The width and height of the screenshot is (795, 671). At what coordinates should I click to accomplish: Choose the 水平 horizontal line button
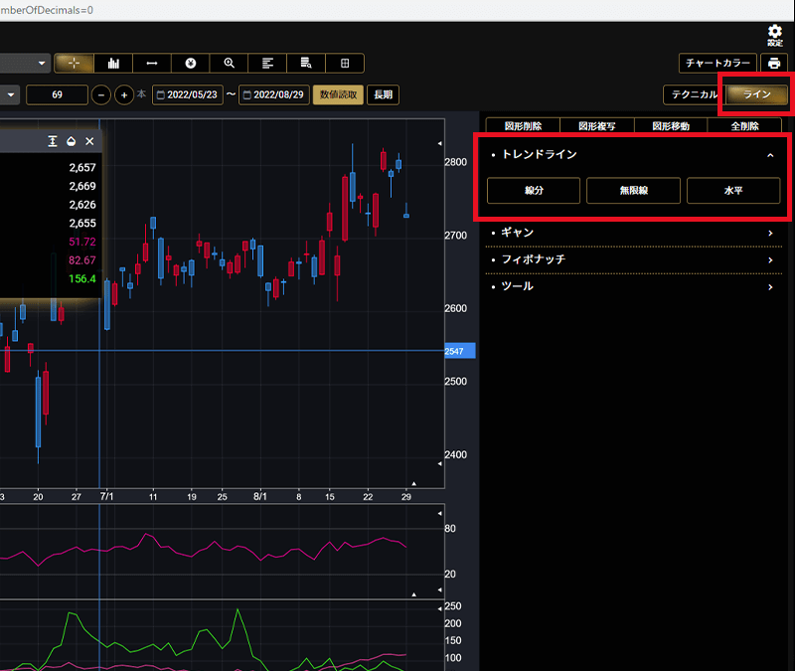click(733, 190)
